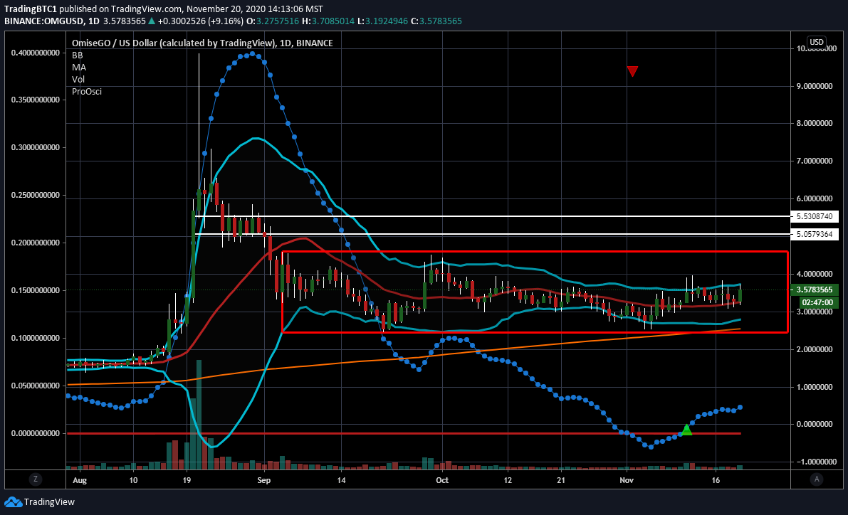848x515 pixels.
Task: Click the 16 date label on time axis
Action: pos(716,480)
